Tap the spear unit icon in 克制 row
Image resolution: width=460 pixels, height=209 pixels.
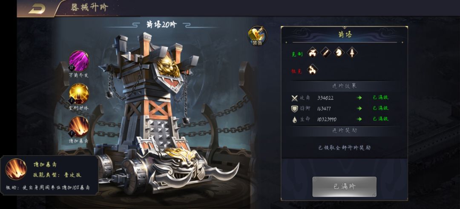pos(352,53)
